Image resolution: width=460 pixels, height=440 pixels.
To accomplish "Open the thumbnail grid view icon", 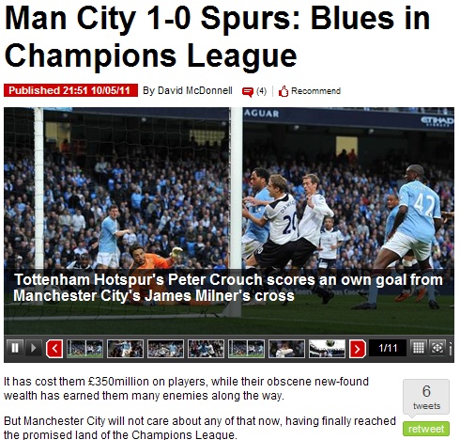I will click(419, 348).
